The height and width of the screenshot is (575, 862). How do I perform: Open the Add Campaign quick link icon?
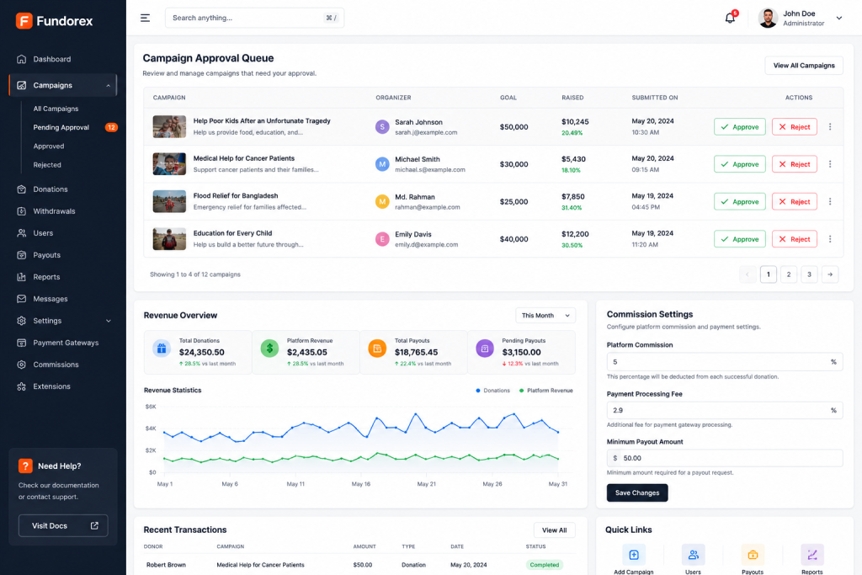point(634,555)
